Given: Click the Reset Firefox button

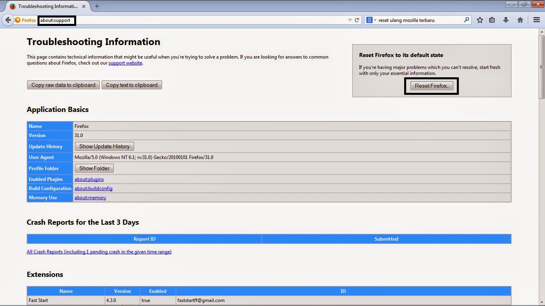Looking at the screenshot, I should pyautogui.click(x=432, y=86).
